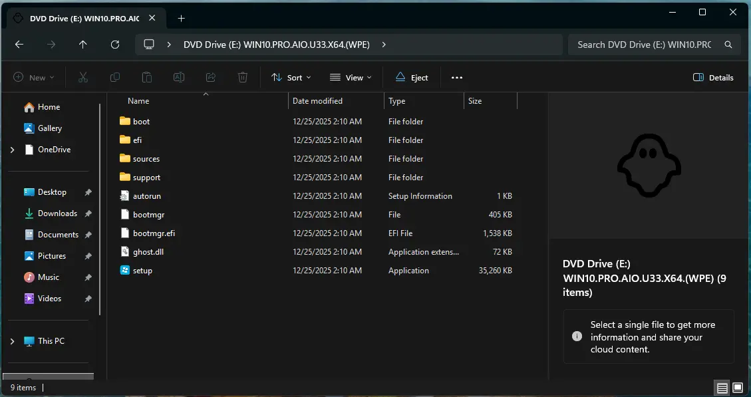This screenshot has height=397, width=751.
Task: Click the ghost thumbnail in details pane
Action: click(x=649, y=166)
